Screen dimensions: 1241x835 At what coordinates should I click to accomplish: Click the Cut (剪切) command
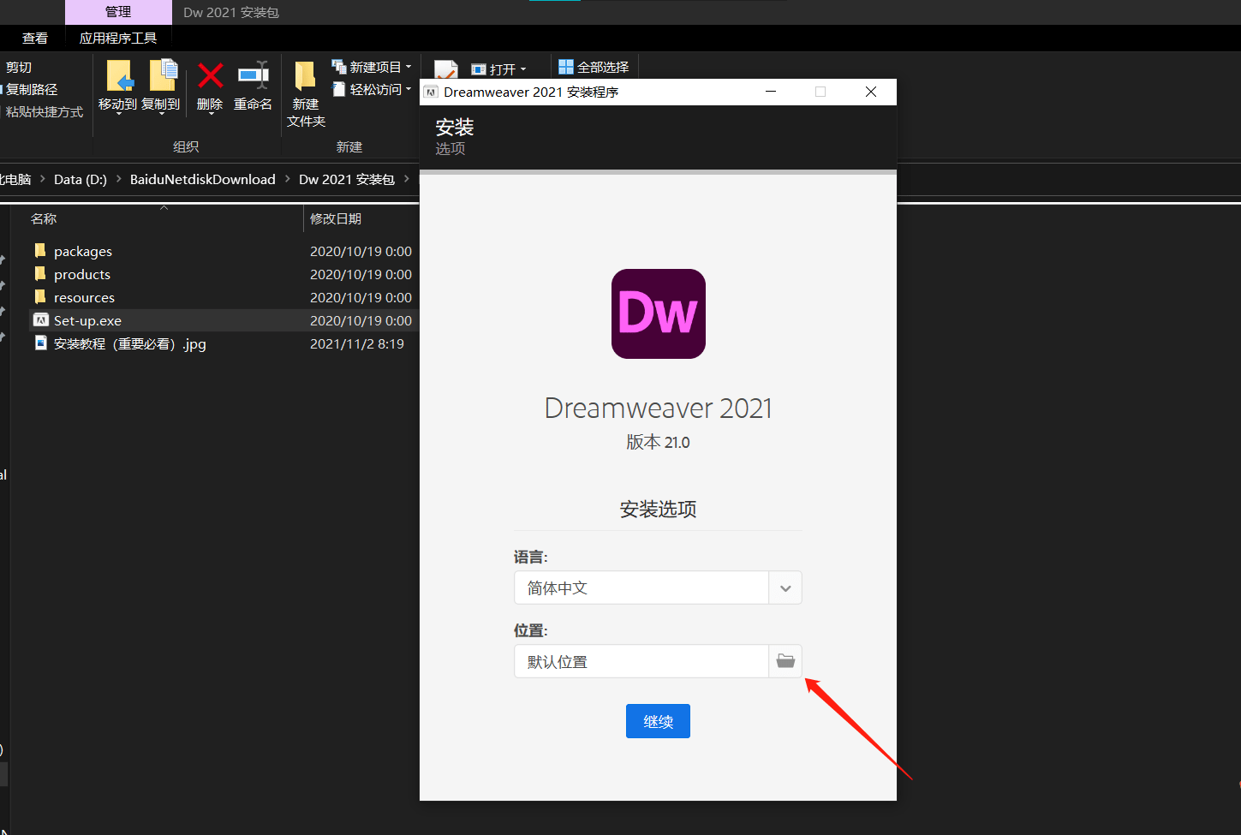point(19,67)
